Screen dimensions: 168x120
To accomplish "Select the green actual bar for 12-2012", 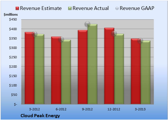I will tap(119, 69).
